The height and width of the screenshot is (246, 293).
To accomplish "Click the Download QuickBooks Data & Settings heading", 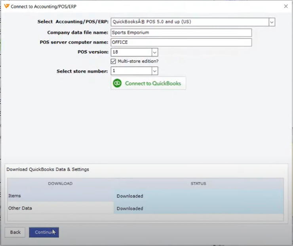I will (48, 169).
